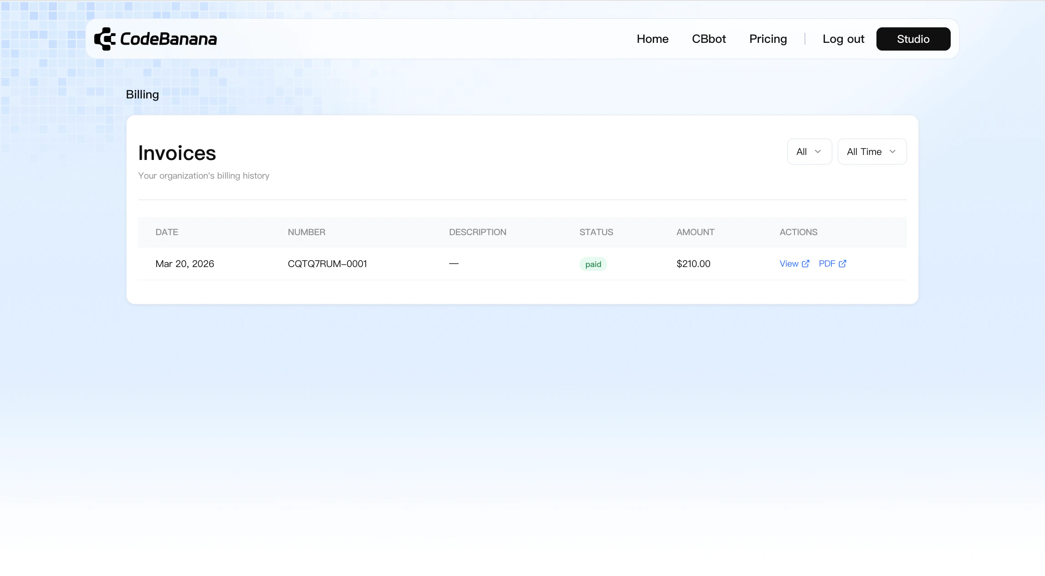Open View link for invoice CQTQ7RUM-0001
Viewport: 1045px width, 576px height.
[x=789, y=264]
